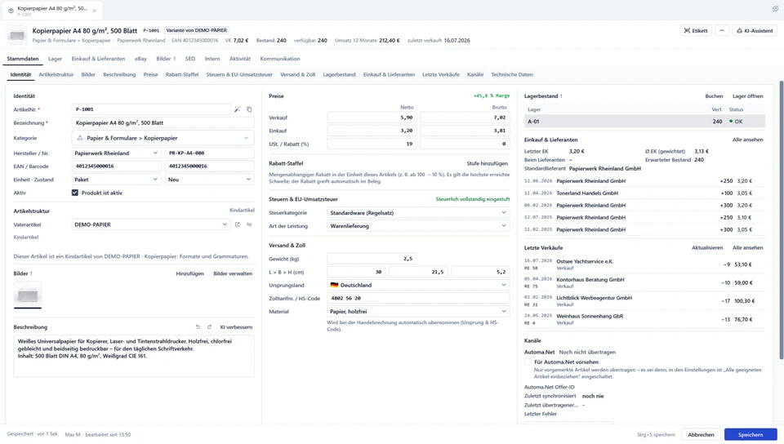Click Lager öffnen link
Viewport: 784px width, 444px height.
tap(747, 96)
